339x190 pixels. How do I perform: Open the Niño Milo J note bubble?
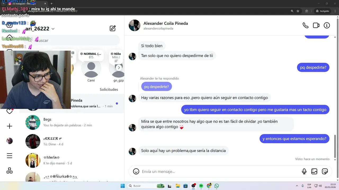[x=116, y=57]
